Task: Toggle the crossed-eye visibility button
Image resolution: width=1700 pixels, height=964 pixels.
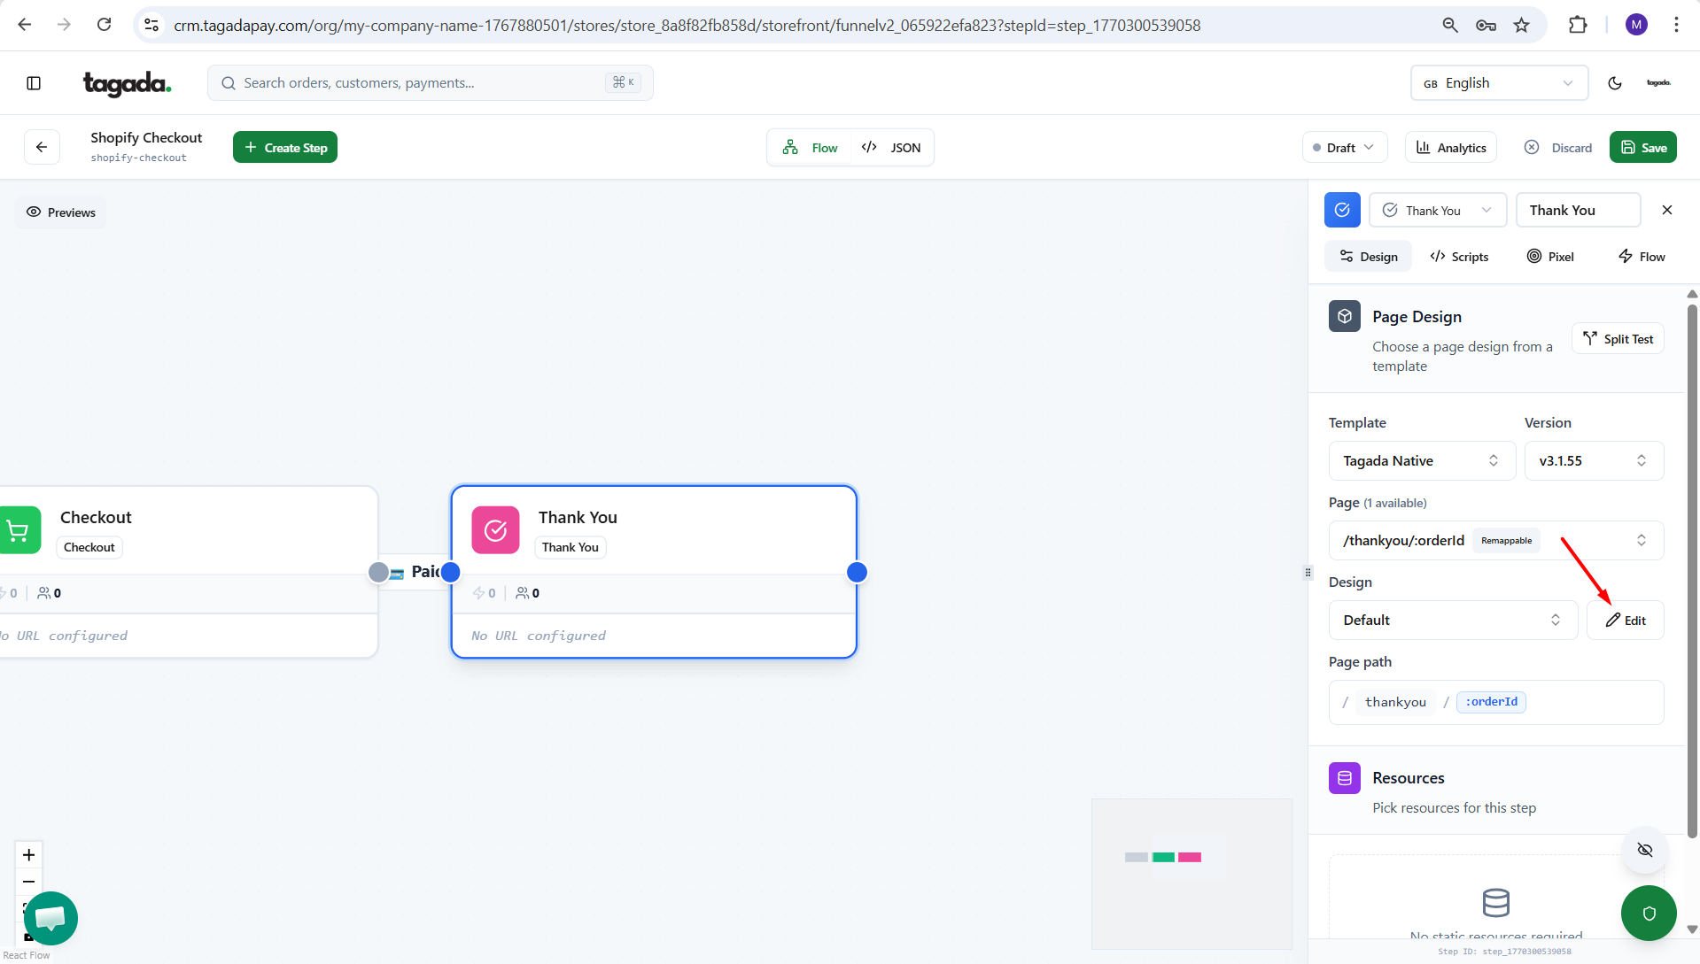Action: [x=1645, y=850]
